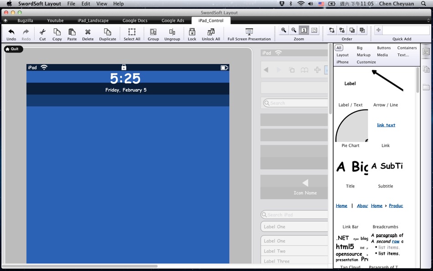Click the Quit button on canvas

13,49
